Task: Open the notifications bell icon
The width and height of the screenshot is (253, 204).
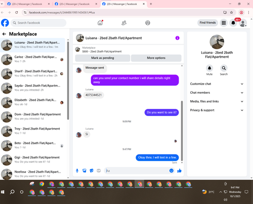Action: click(x=233, y=23)
